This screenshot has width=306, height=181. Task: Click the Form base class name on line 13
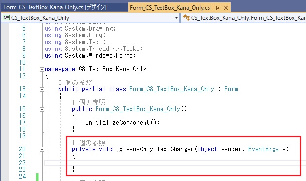[x=231, y=89]
